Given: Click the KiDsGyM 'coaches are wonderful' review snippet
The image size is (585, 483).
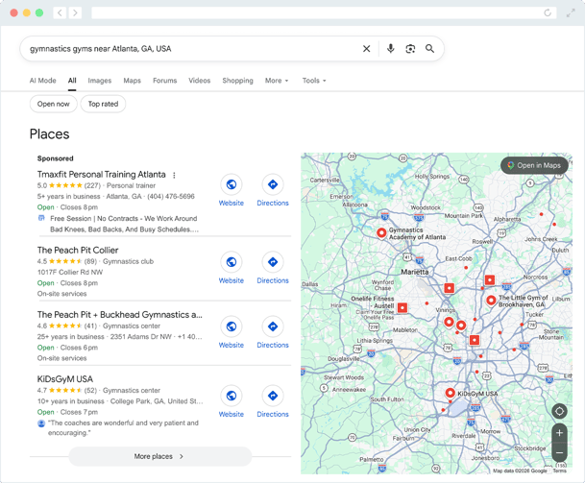Looking at the screenshot, I should point(123,428).
